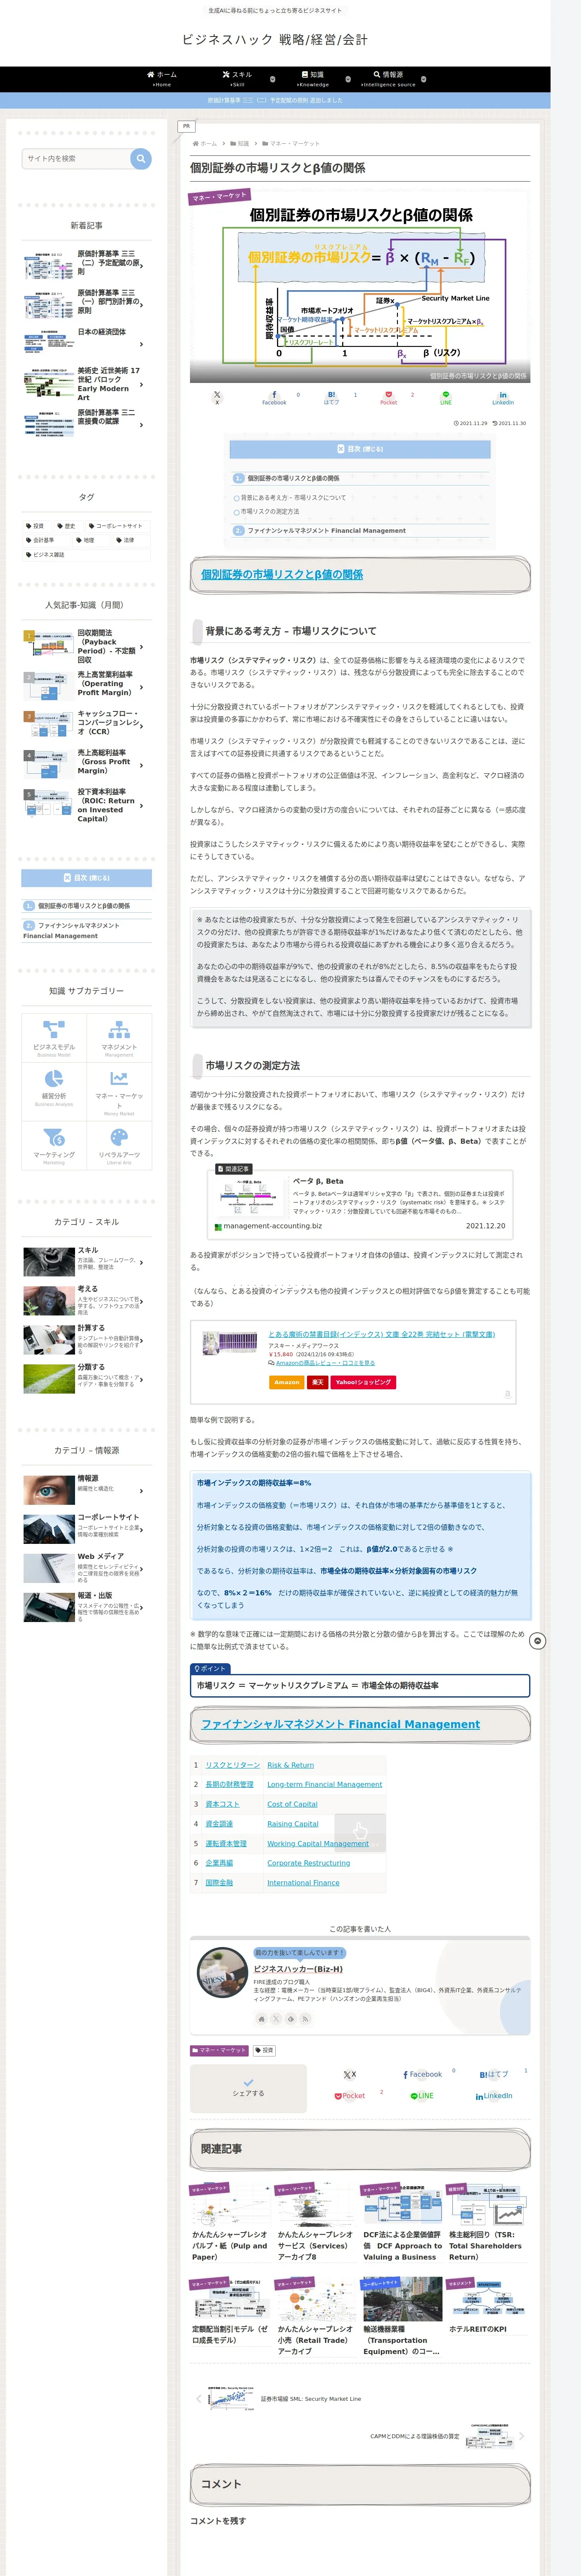
Task: Click the search magnifier button in sidebar
Action: [141, 158]
